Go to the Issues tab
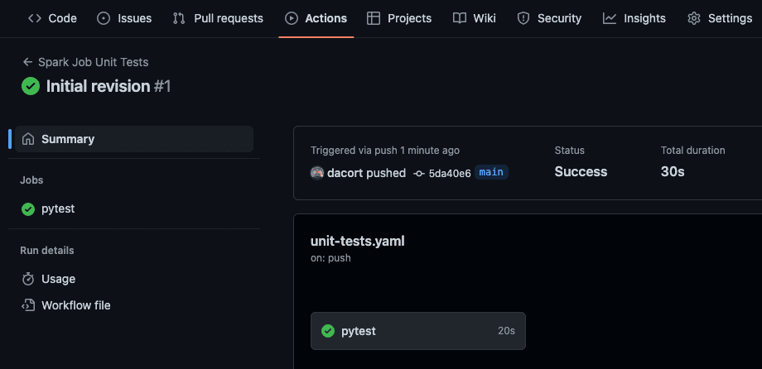This screenshot has height=369, width=762. 124,18
